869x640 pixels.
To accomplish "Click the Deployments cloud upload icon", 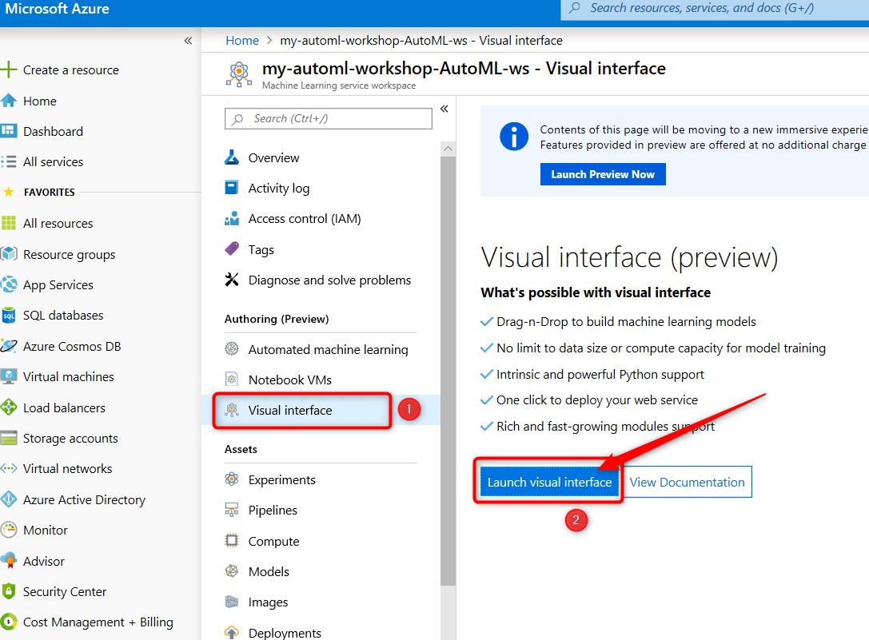I will (x=232, y=632).
